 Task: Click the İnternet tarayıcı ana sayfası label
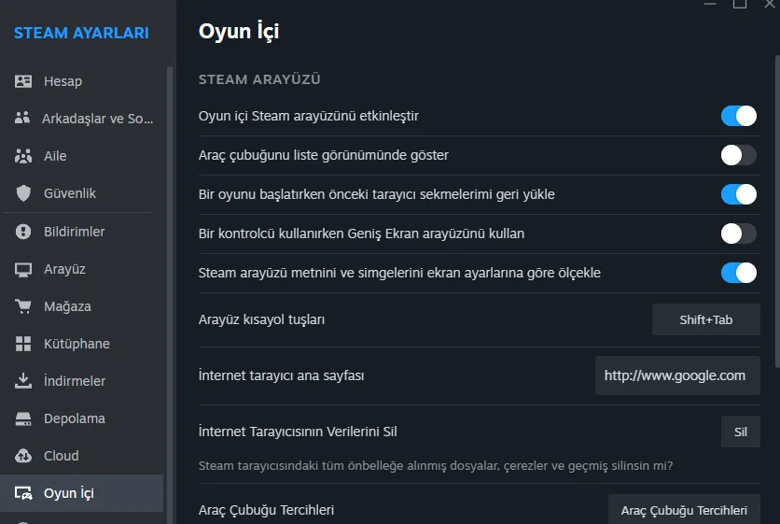pos(281,375)
